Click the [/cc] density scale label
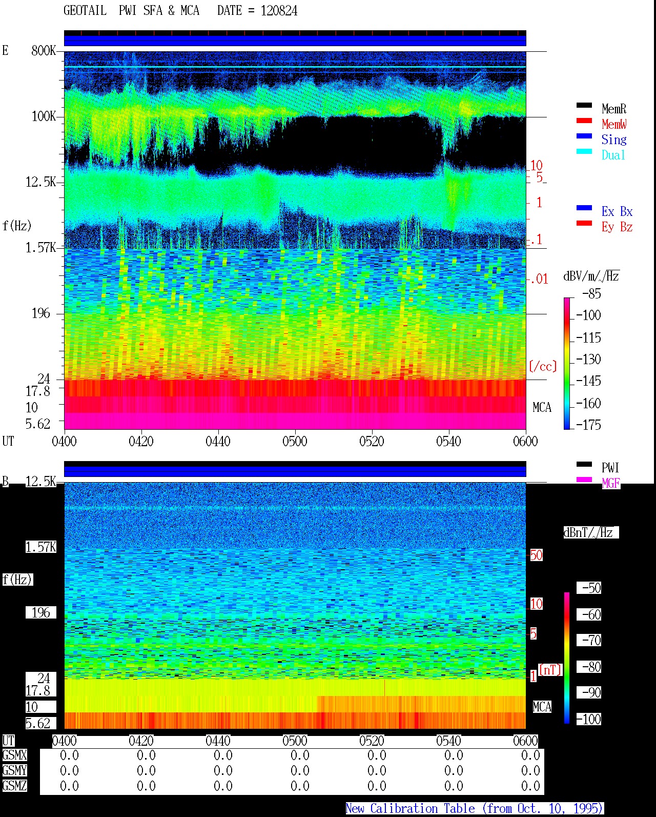Image resolution: width=656 pixels, height=817 pixels. click(542, 367)
